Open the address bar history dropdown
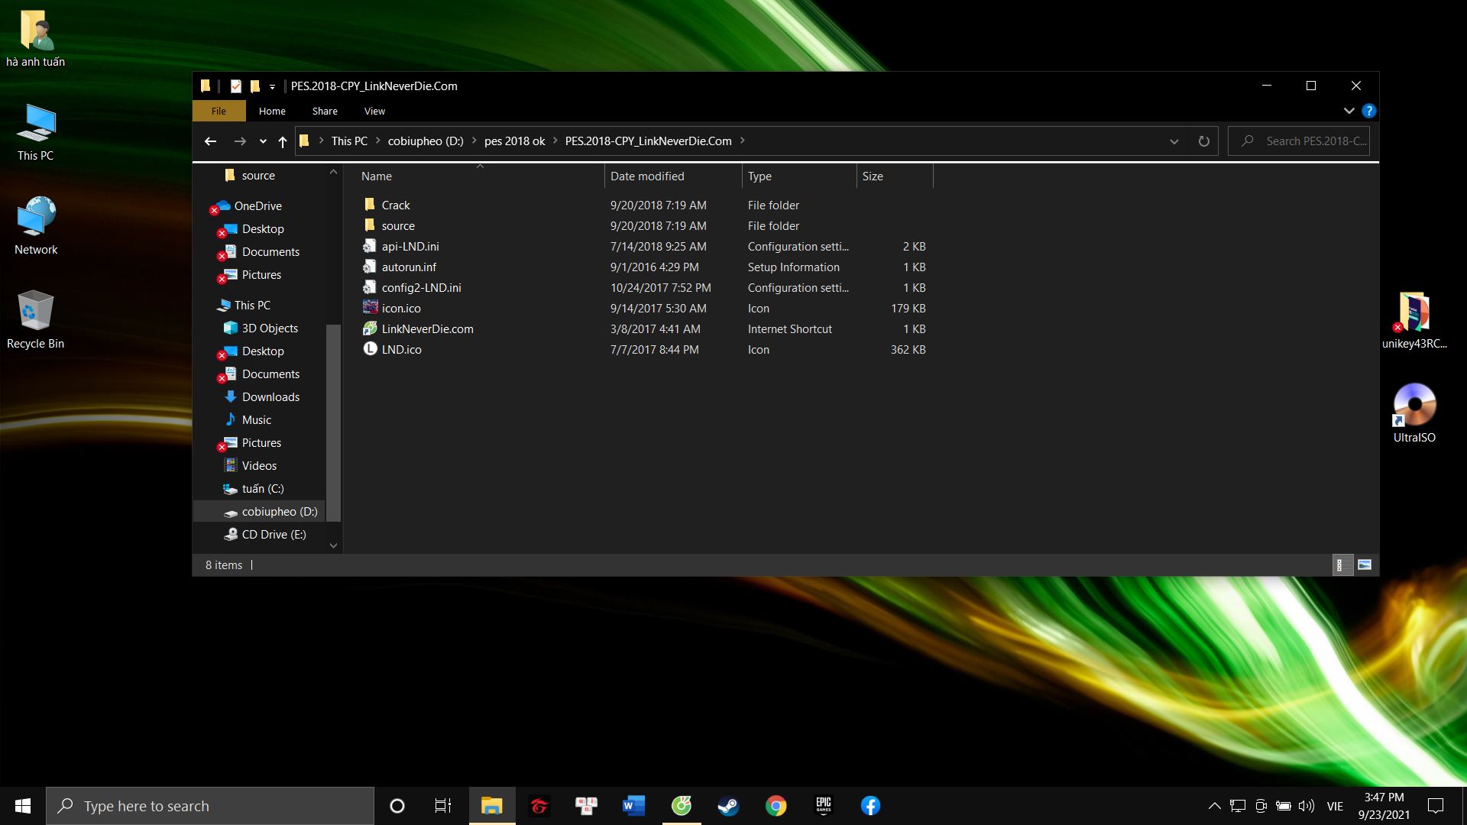This screenshot has width=1467, height=825. [x=1174, y=141]
